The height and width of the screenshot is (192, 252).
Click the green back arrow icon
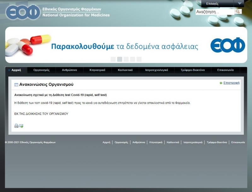click(x=221, y=83)
